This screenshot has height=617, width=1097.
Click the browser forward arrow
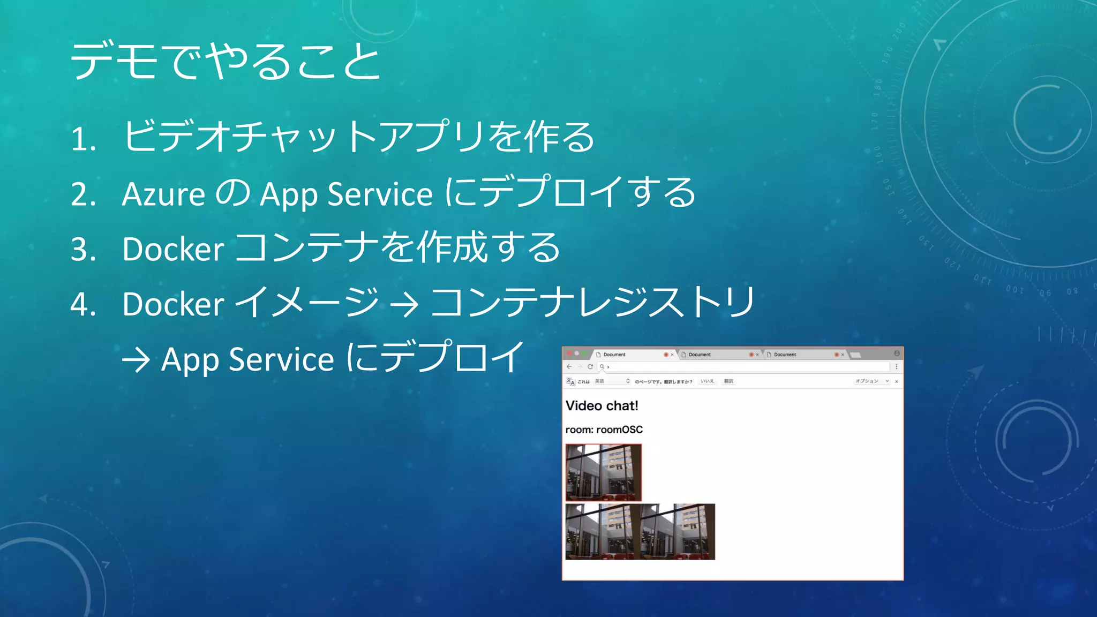click(580, 367)
